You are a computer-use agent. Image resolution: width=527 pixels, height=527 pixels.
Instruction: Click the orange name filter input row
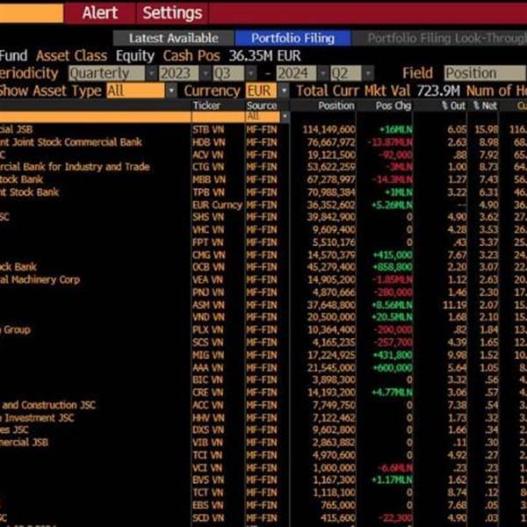95,117
